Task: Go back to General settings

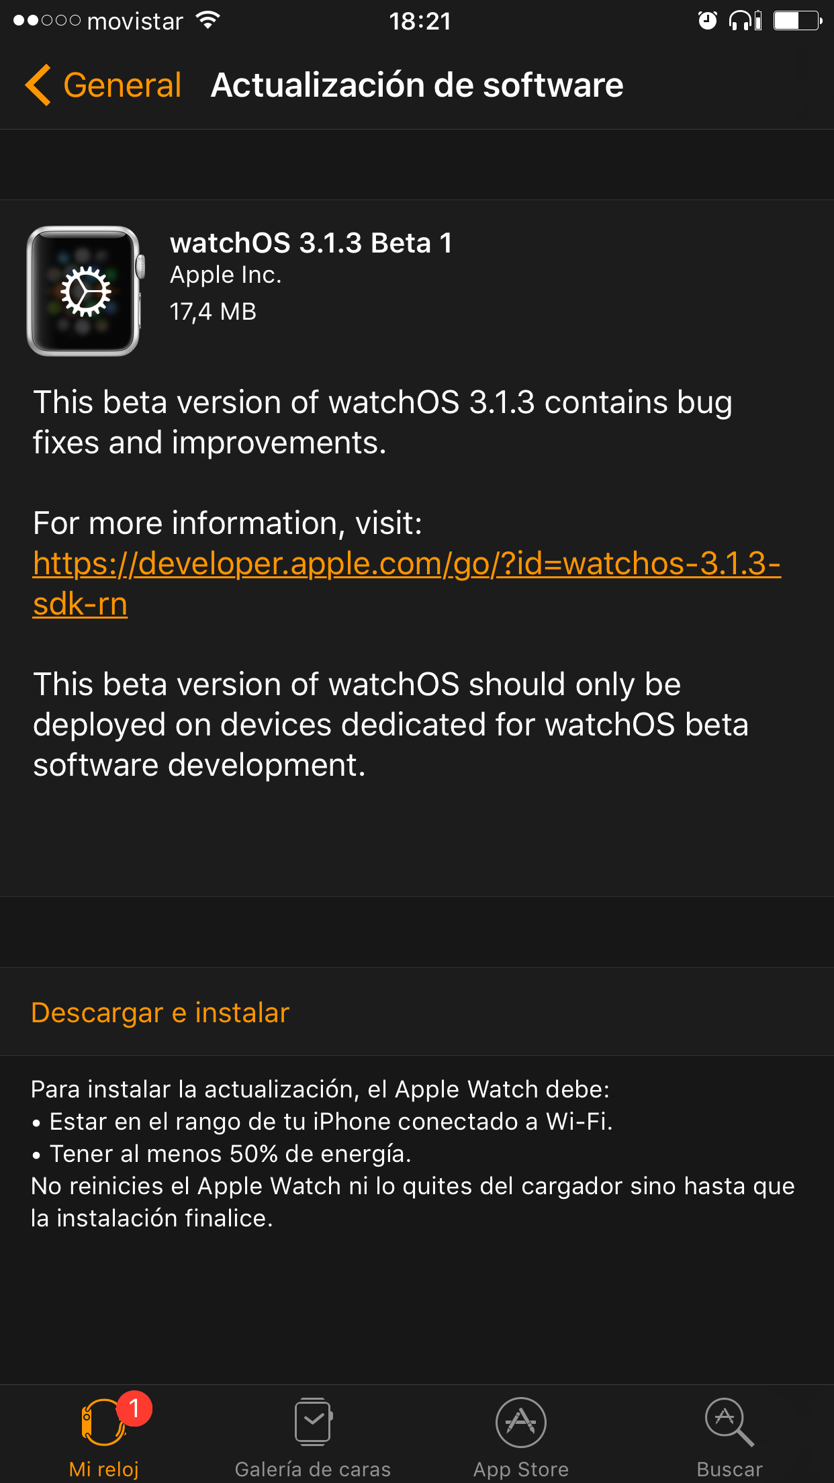Action: click(x=122, y=85)
